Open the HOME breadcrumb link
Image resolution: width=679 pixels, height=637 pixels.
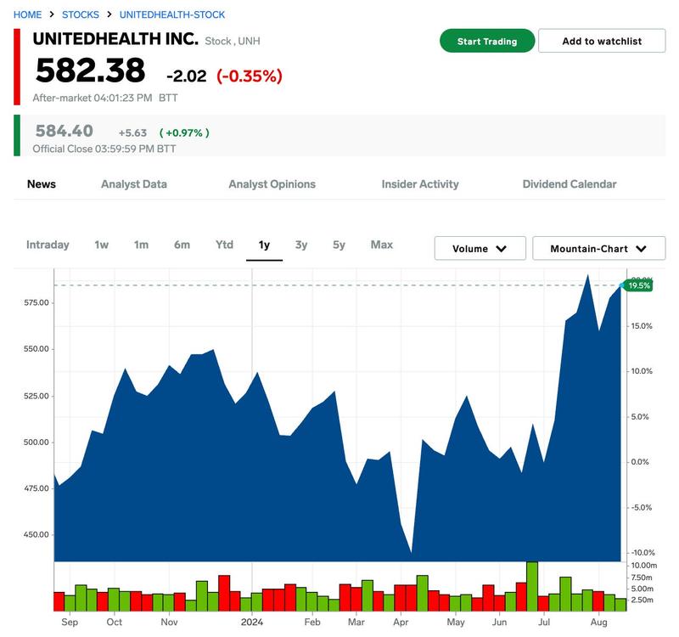27,14
